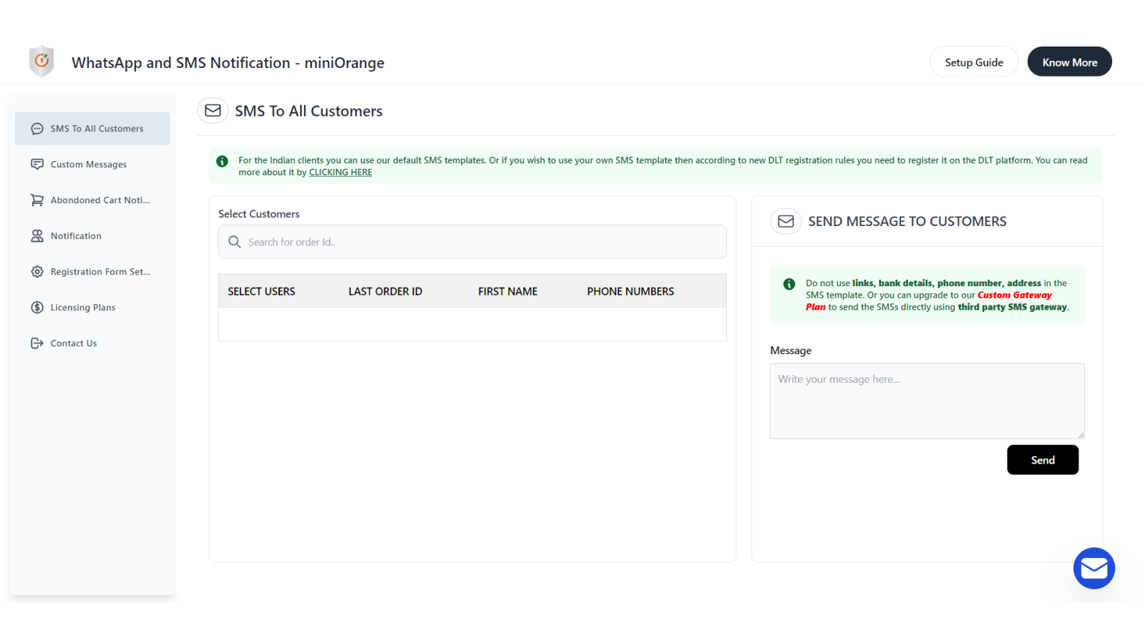Click the Know More button
This screenshot has width=1145, height=644.
click(x=1069, y=62)
